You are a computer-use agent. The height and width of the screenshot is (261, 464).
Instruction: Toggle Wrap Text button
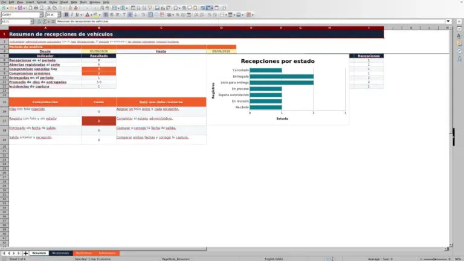(x=143, y=14)
